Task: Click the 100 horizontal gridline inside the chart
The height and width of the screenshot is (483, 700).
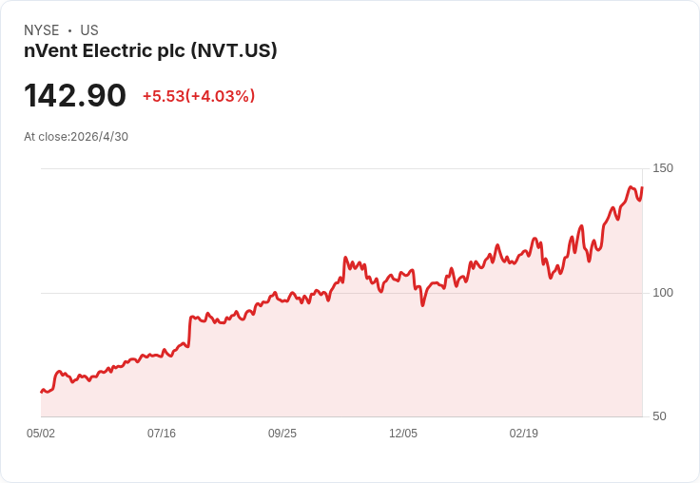Action: pos(341,293)
